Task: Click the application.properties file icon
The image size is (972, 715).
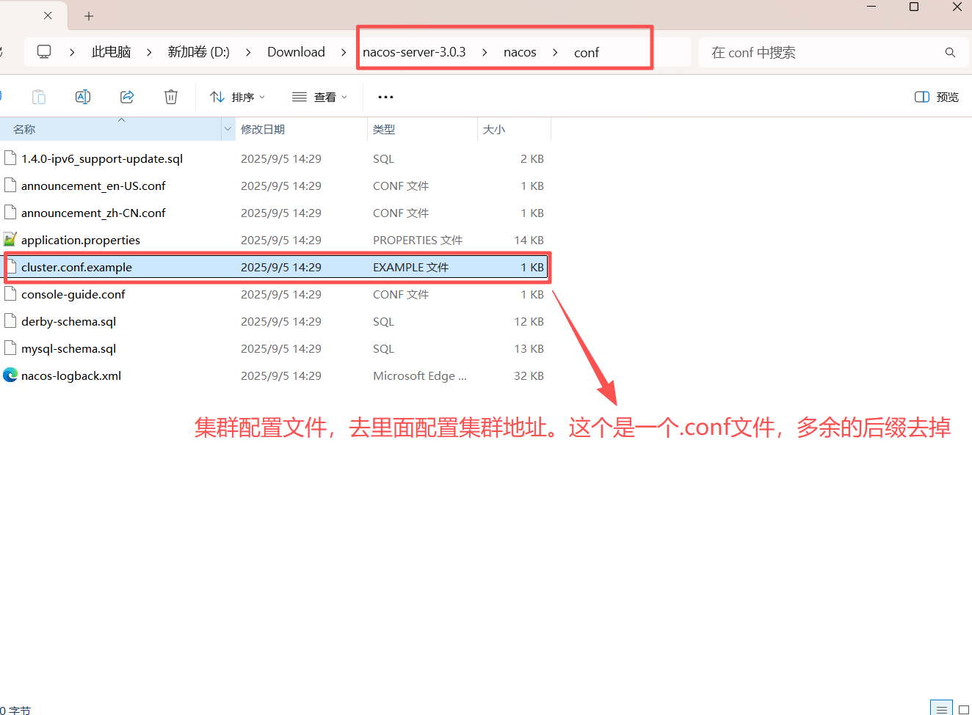Action: tap(10, 240)
